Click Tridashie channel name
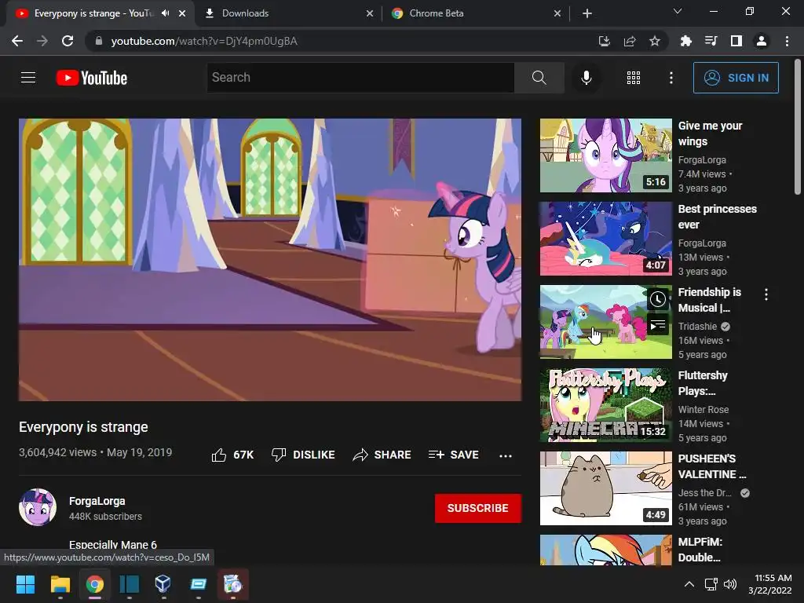Screen dimensions: 804x603 (697, 326)
